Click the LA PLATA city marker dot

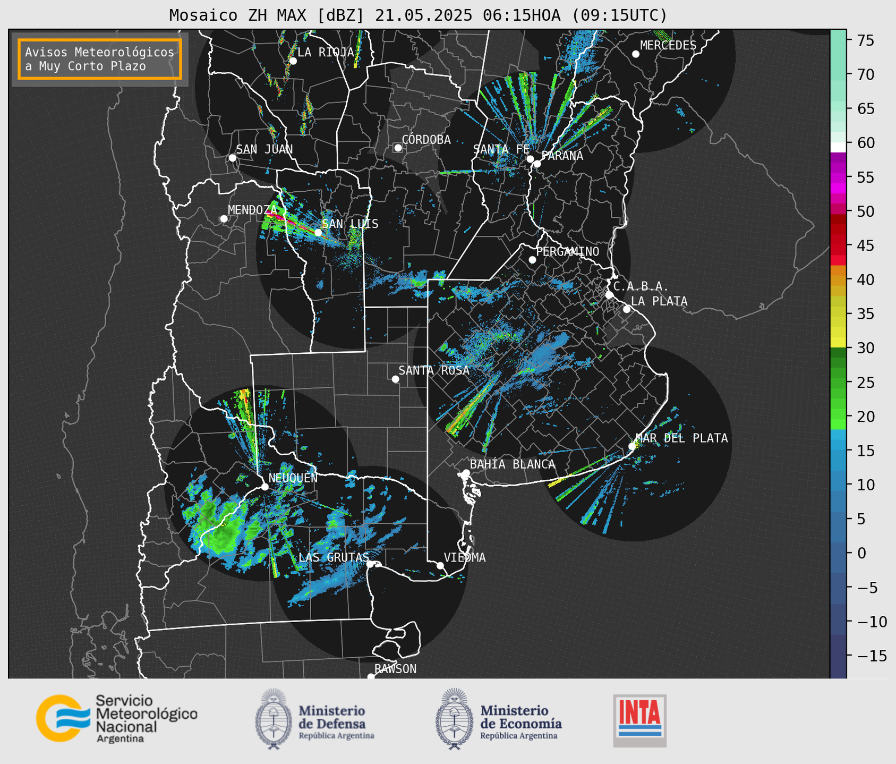click(627, 309)
